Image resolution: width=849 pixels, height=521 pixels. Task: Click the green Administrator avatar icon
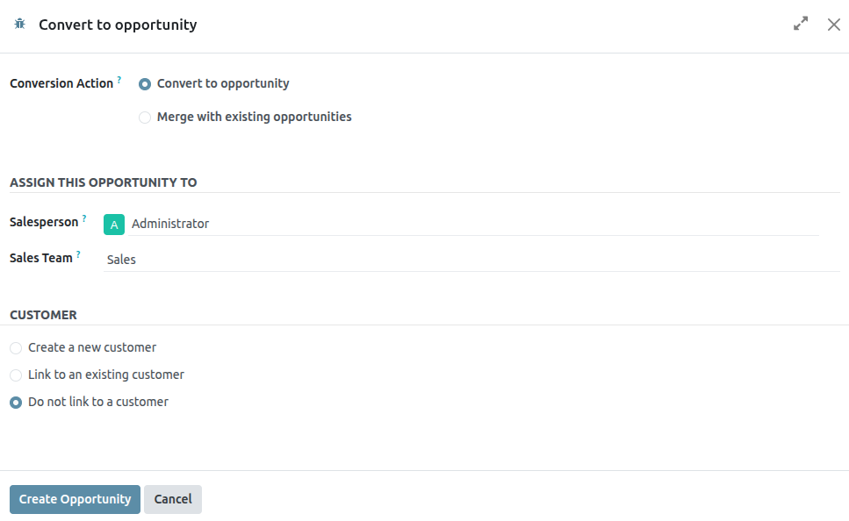[114, 225]
